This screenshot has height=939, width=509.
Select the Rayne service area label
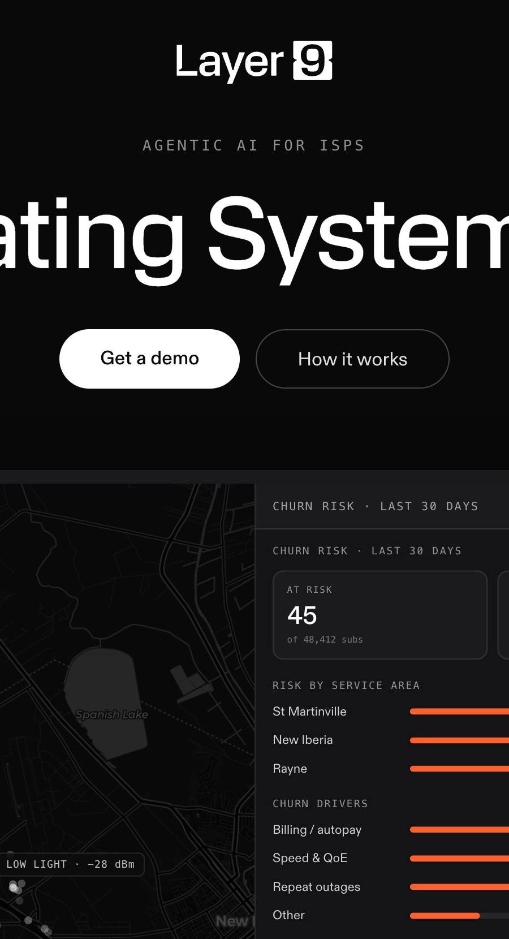pos(290,769)
